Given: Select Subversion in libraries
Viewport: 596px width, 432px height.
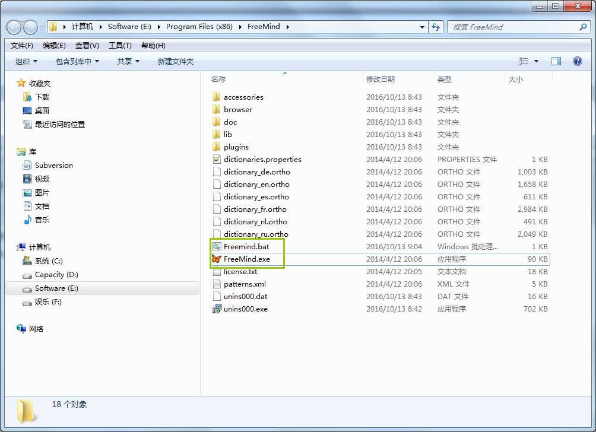Looking at the screenshot, I should pos(53,166).
